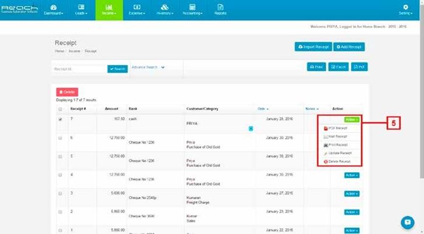Expand the Advance Search dropdown
This screenshot has width=424, height=234.
click(148, 67)
